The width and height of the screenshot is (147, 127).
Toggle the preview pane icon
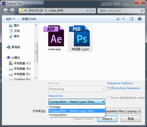[x=131, y=19]
